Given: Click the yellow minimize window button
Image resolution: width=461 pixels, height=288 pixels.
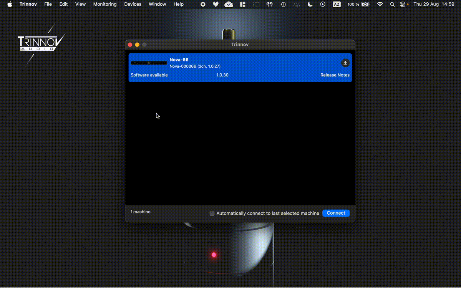Looking at the screenshot, I should (137, 45).
